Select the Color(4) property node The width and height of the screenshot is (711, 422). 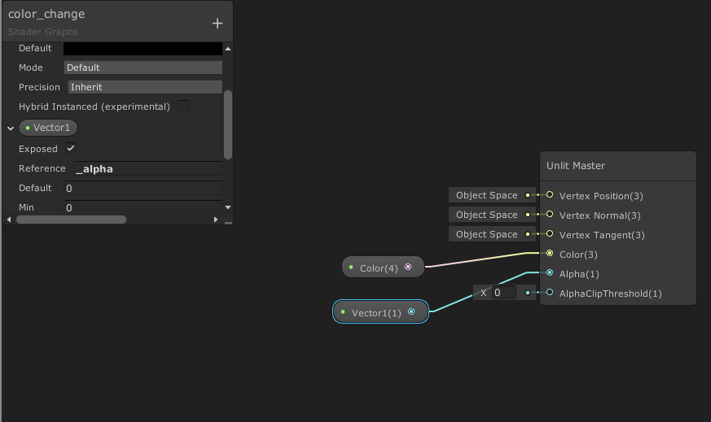pyautogui.click(x=383, y=268)
